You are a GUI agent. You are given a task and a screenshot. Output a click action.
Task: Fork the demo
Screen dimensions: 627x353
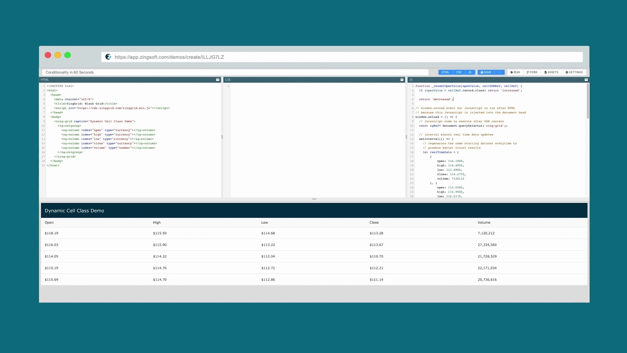(532, 72)
